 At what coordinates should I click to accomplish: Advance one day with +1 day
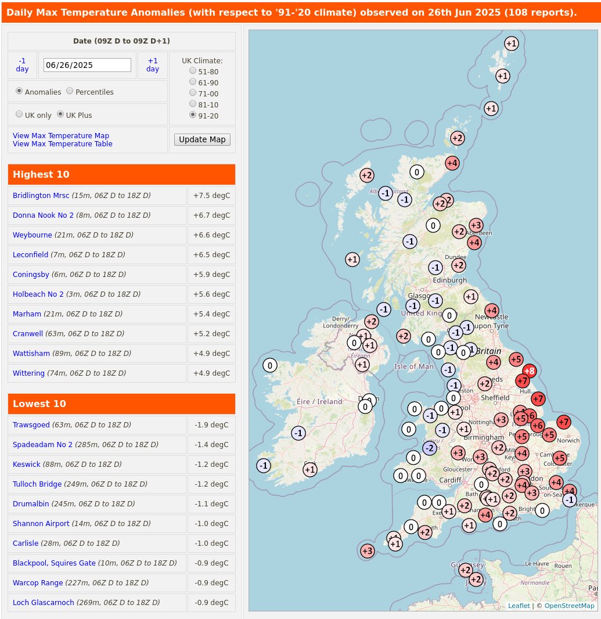click(153, 64)
